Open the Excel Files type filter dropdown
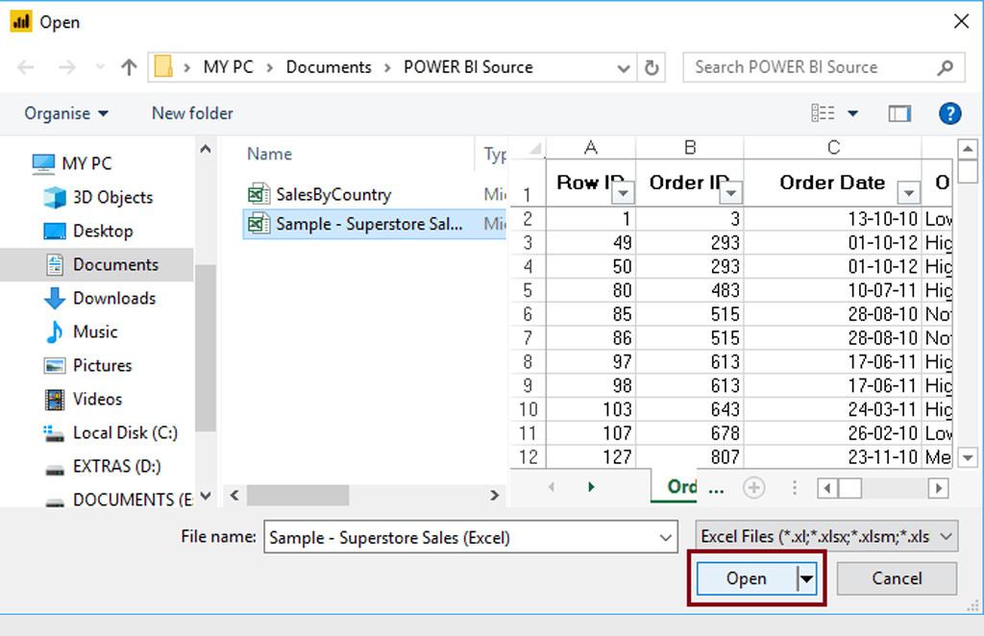The height and width of the screenshot is (636, 984). 826,536
